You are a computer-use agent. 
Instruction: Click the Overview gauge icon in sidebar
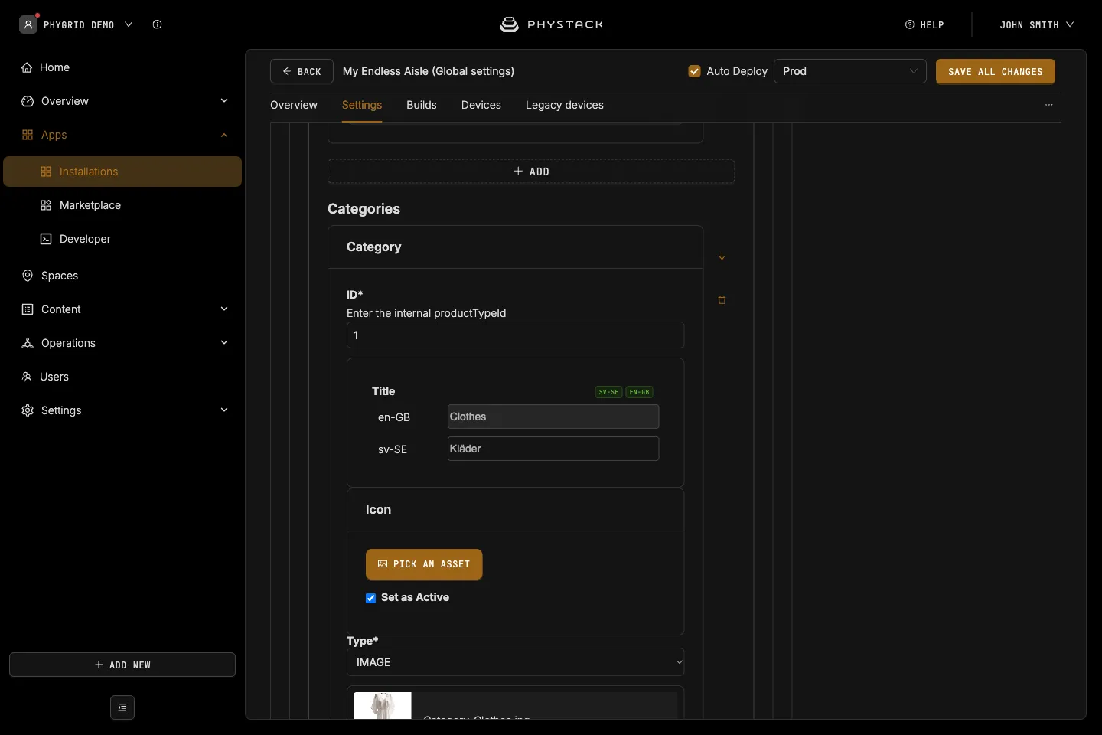pos(28,101)
